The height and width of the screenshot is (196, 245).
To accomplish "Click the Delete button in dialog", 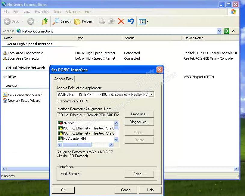I will point(139,140).
